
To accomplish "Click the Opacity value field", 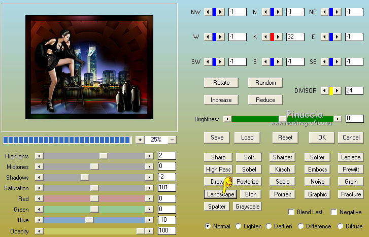I will coord(167,230).
